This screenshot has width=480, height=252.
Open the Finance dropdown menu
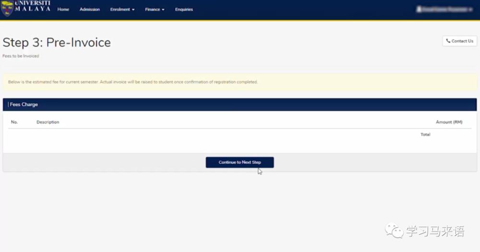[x=155, y=10]
